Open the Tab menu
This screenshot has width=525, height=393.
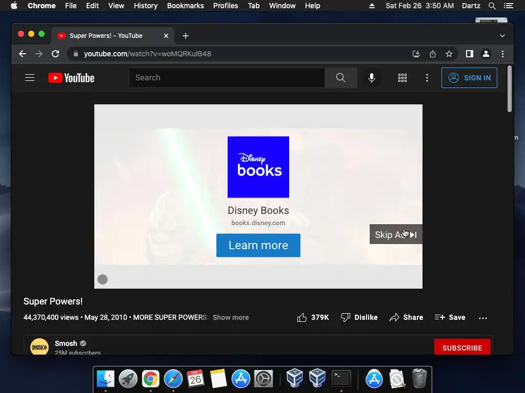(x=253, y=6)
